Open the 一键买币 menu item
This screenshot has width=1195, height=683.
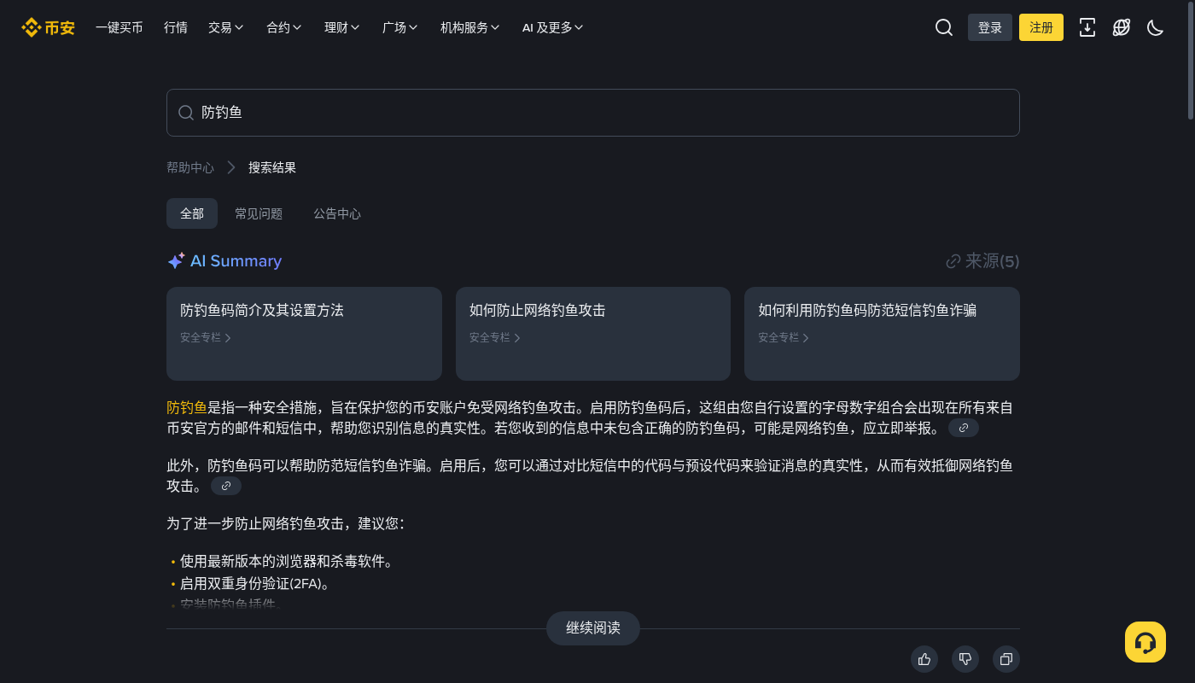pyautogui.click(x=119, y=27)
